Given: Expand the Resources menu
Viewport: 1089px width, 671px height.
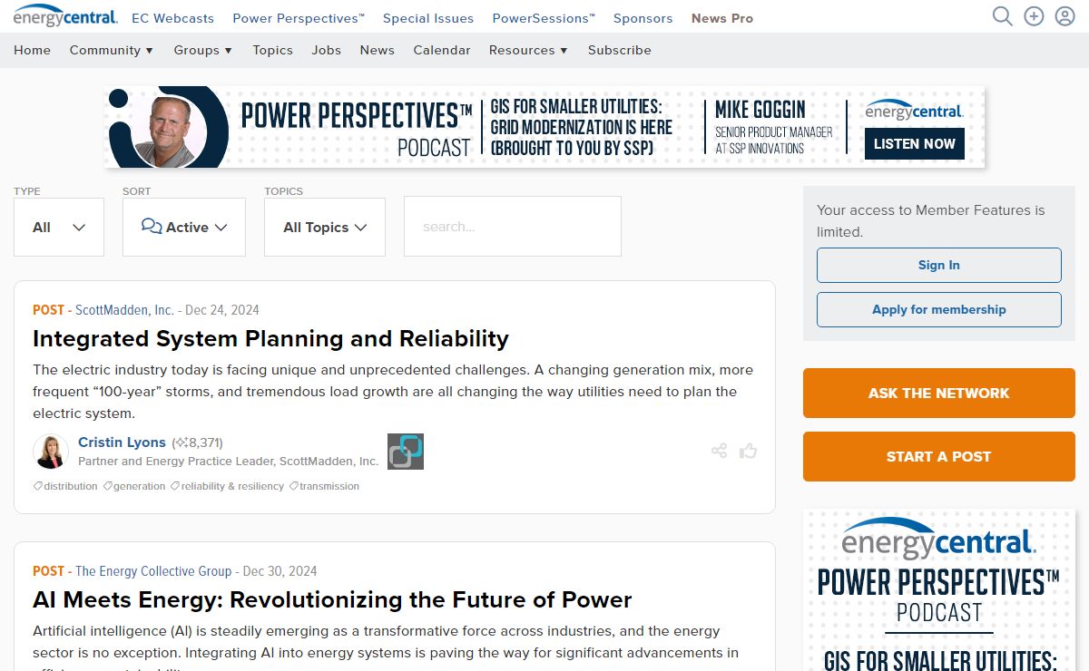Looking at the screenshot, I should [x=528, y=50].
